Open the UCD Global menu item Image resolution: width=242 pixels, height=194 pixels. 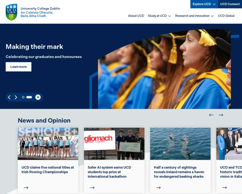(x=226, y=16)
